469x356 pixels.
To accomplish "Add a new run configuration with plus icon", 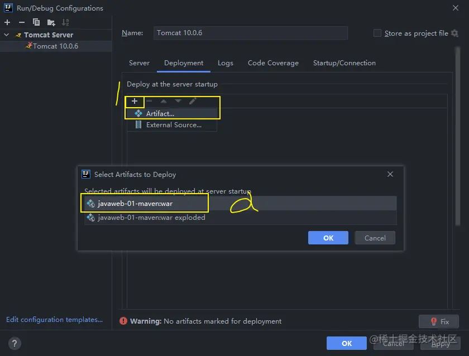I will [x=7, y=22].
